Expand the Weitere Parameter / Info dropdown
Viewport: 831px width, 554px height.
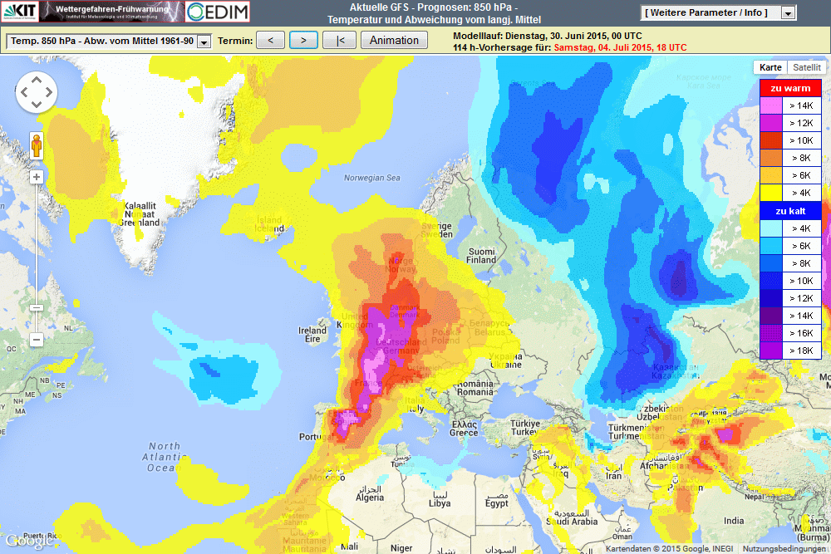pos(719,12)
